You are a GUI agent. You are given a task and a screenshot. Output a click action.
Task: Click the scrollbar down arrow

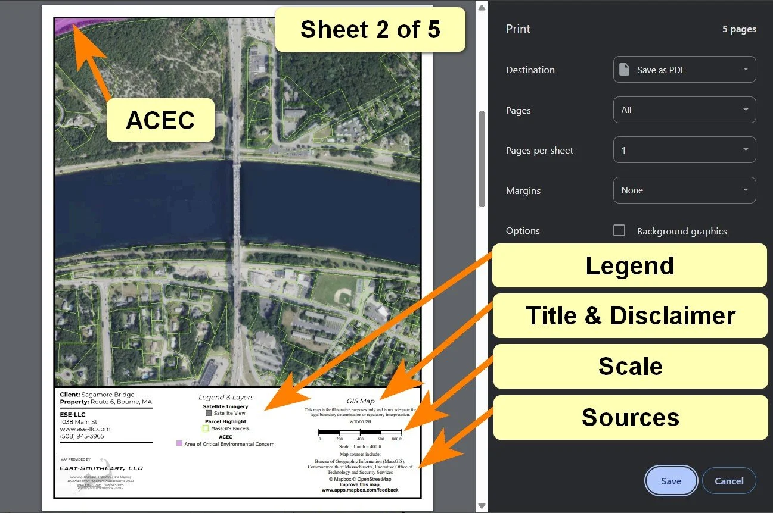pyautogui.click(x=481, y=505)
